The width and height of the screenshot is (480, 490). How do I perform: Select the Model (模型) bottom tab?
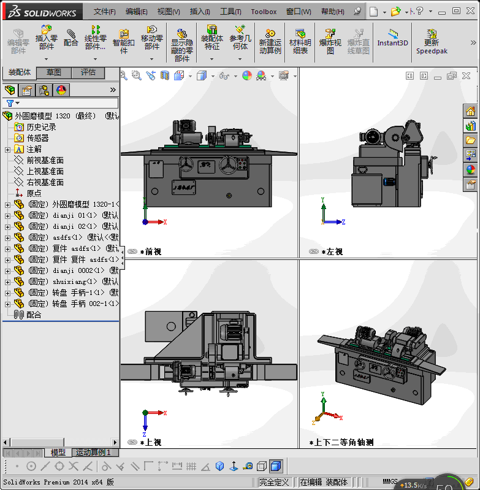[58, 452]
